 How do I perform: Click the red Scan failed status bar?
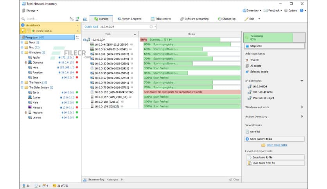click(x=192, y=92)
